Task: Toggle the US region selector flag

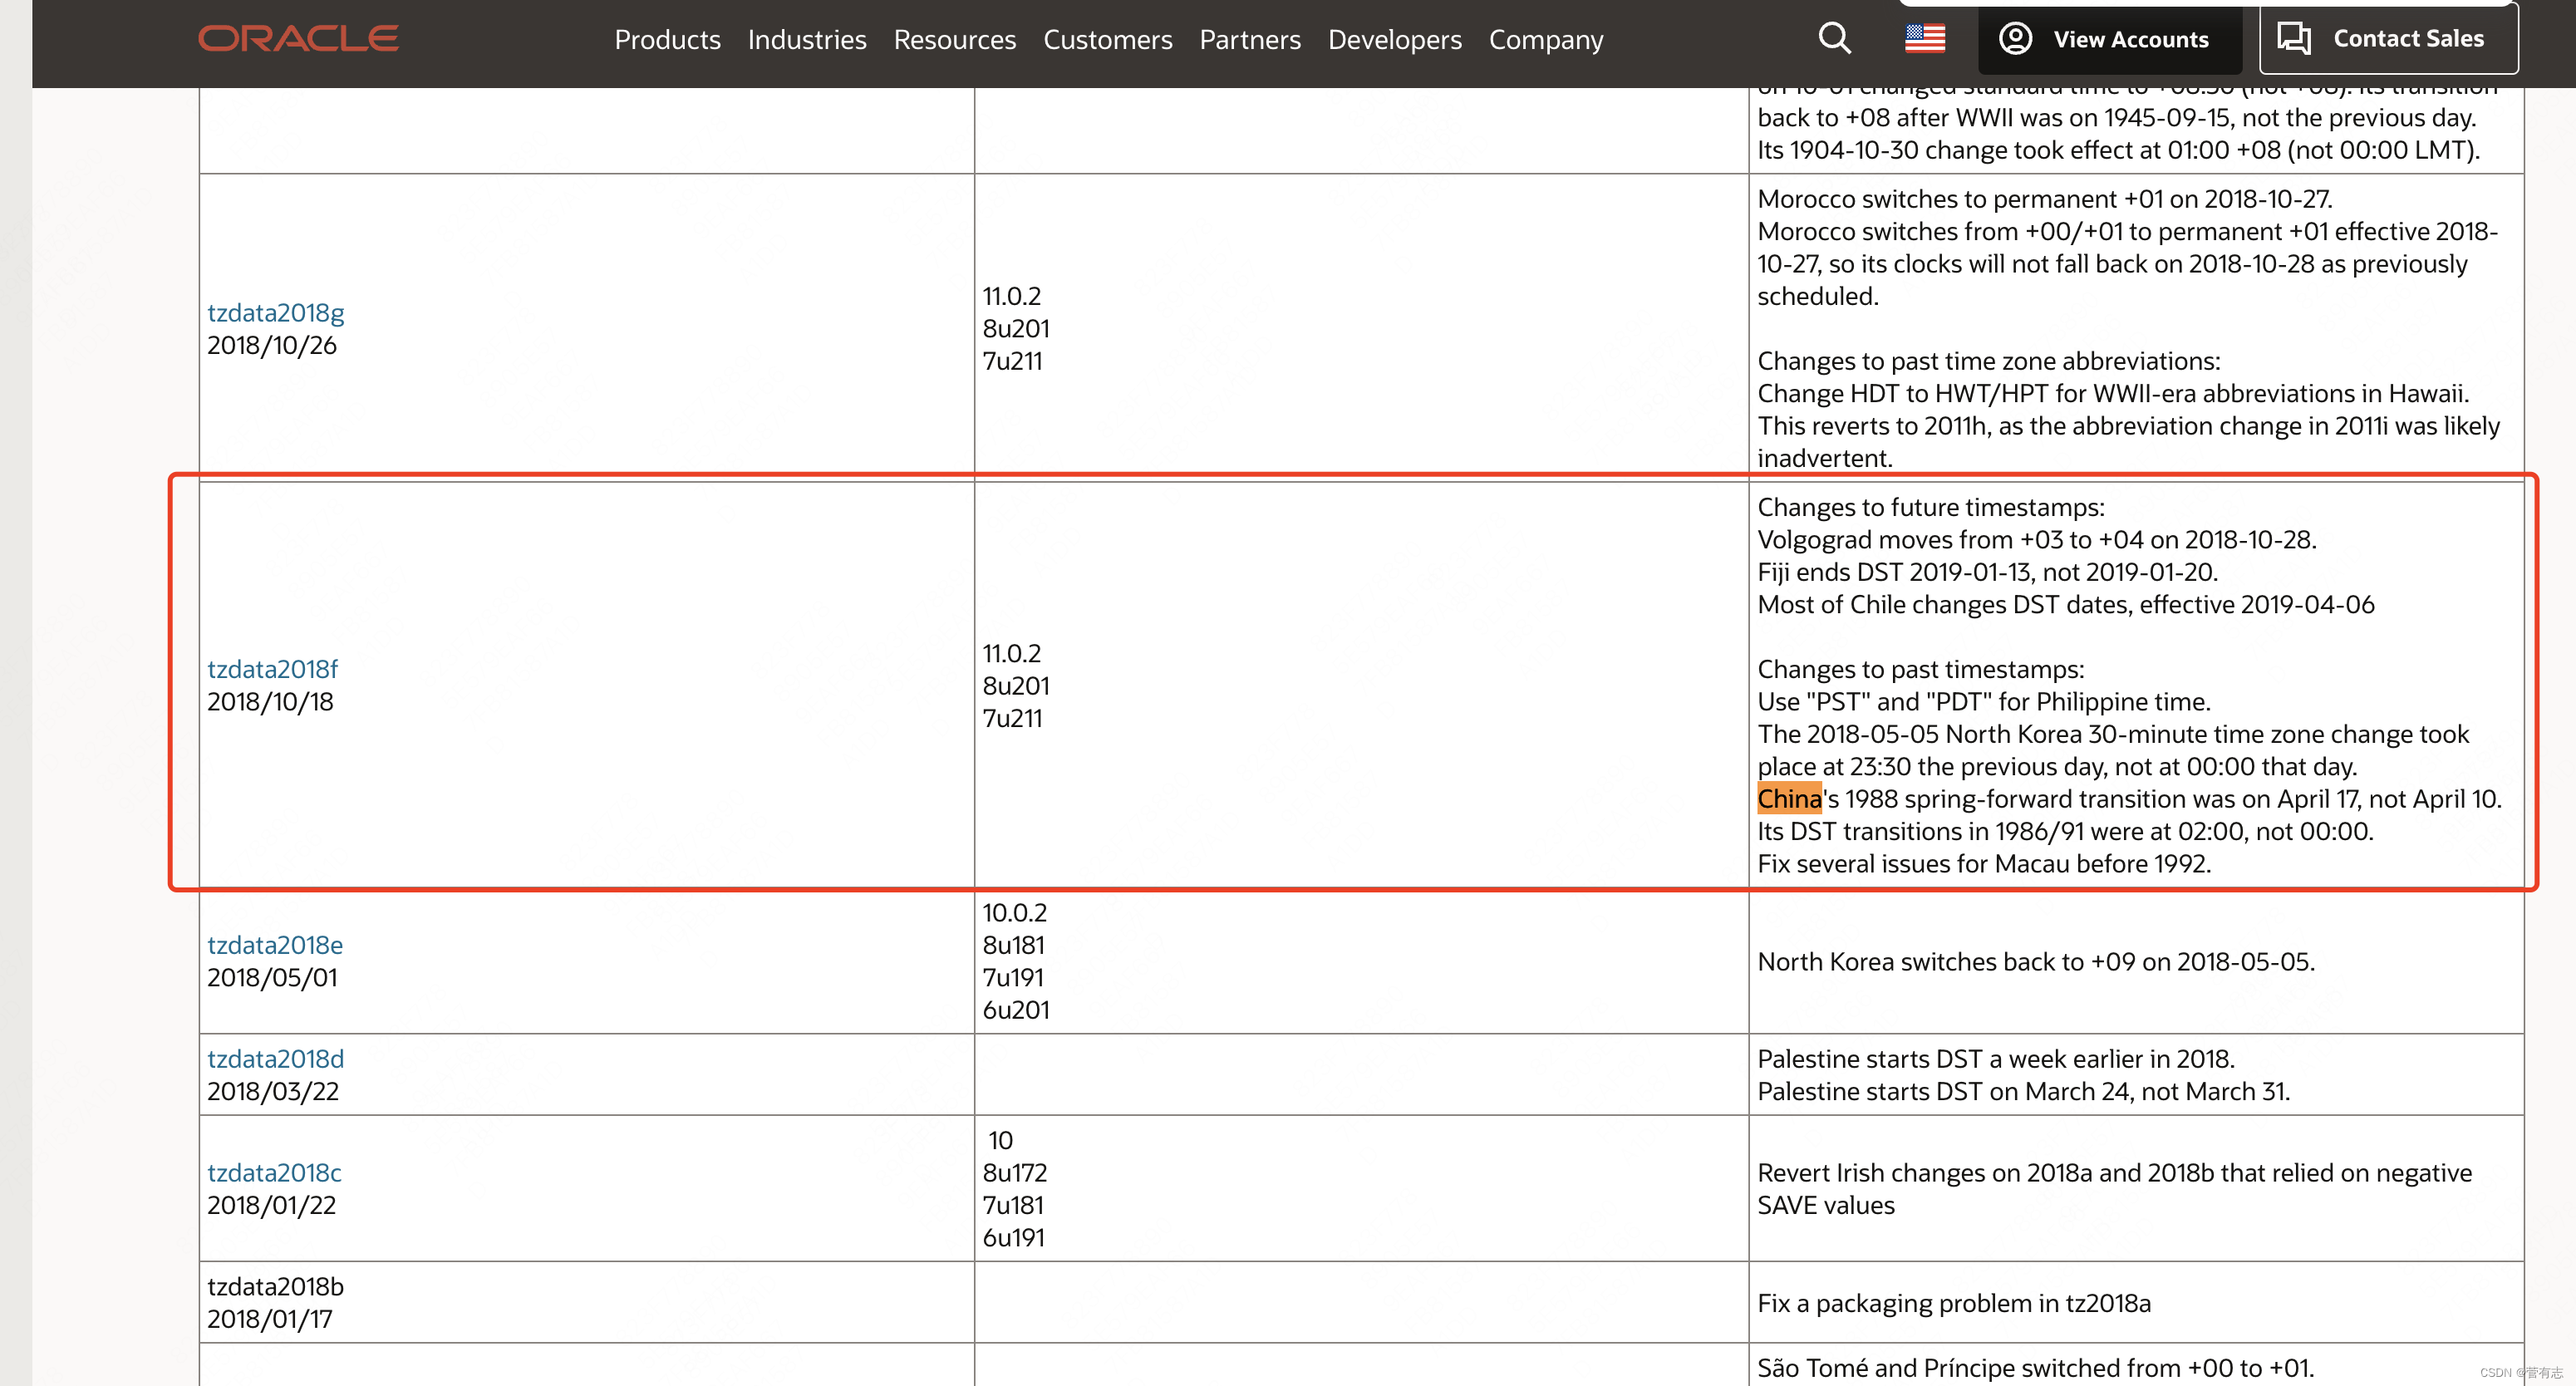Action: [x=1925, y=37]
